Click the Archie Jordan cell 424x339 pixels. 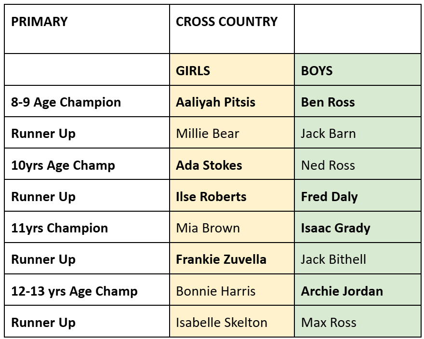[358, 290]
